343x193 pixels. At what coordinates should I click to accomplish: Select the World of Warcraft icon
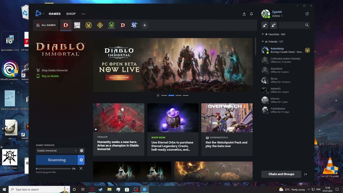pos(88,25)
